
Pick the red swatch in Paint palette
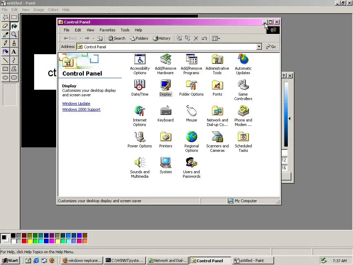[x=24, y=241]
